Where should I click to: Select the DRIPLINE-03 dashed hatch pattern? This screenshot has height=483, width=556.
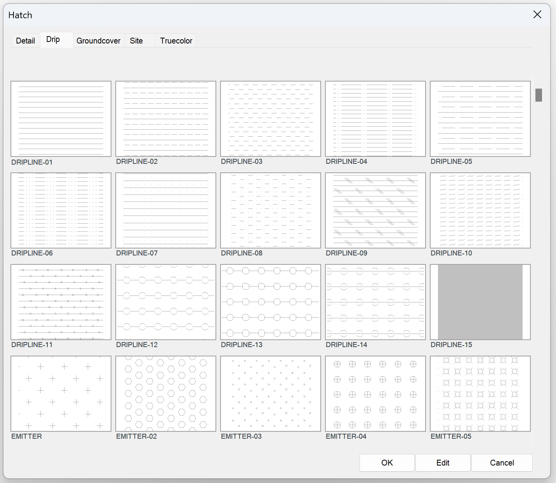(270, 119)
